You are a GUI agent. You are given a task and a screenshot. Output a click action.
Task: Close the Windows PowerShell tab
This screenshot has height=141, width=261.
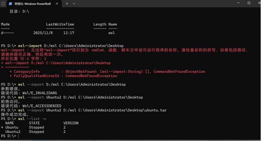coord(57,4)
